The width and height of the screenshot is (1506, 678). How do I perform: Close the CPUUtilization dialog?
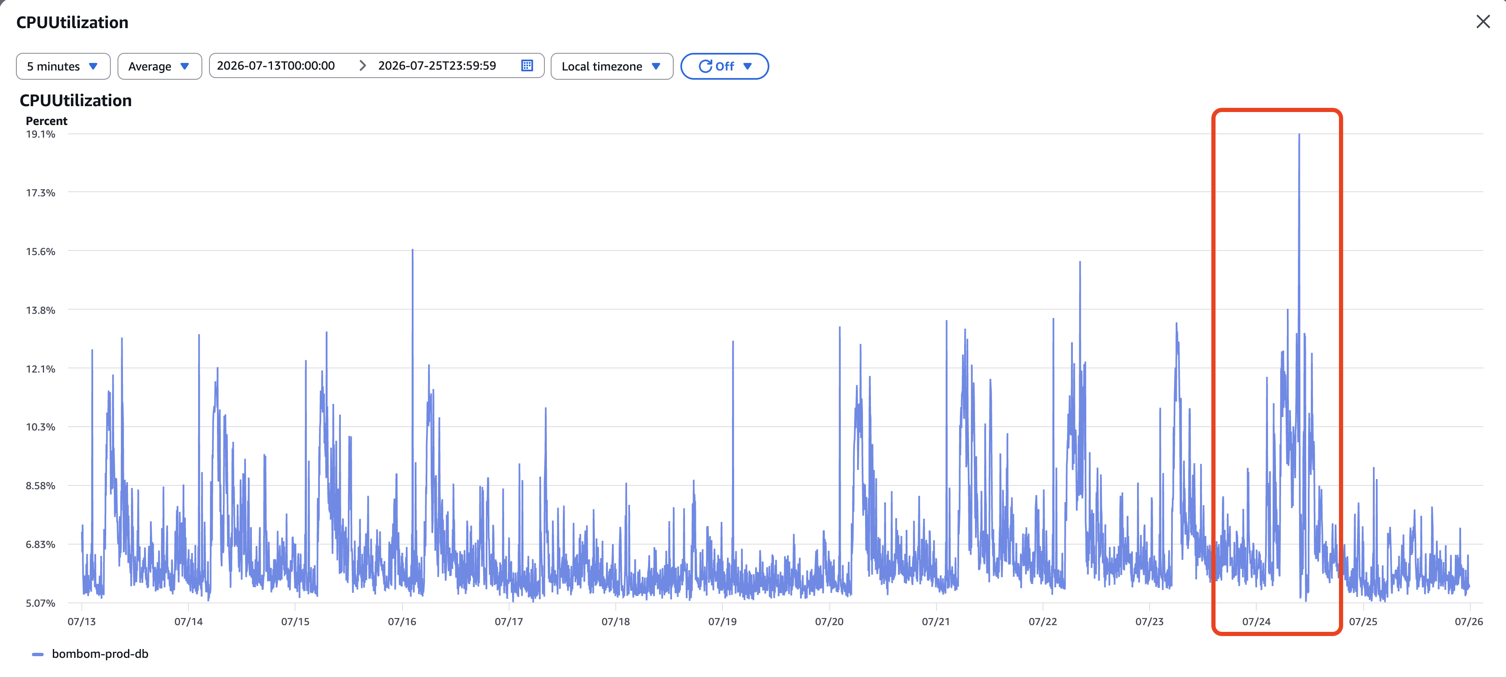(x=1482, y=22)
